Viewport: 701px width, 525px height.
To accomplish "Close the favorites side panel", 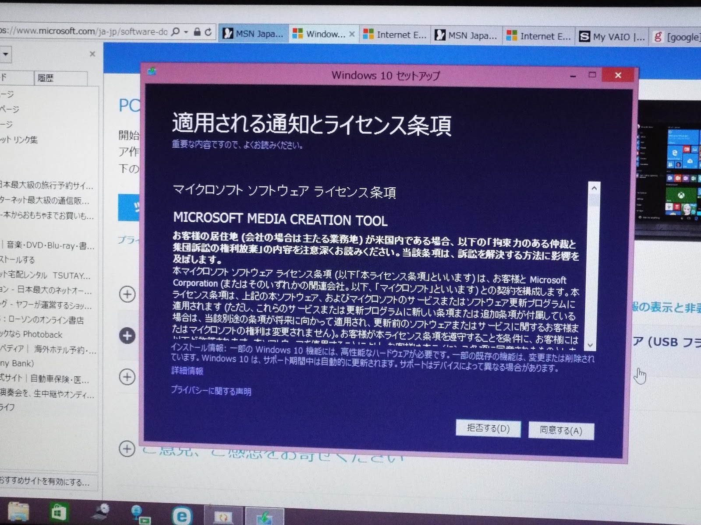I will (92, 54).
